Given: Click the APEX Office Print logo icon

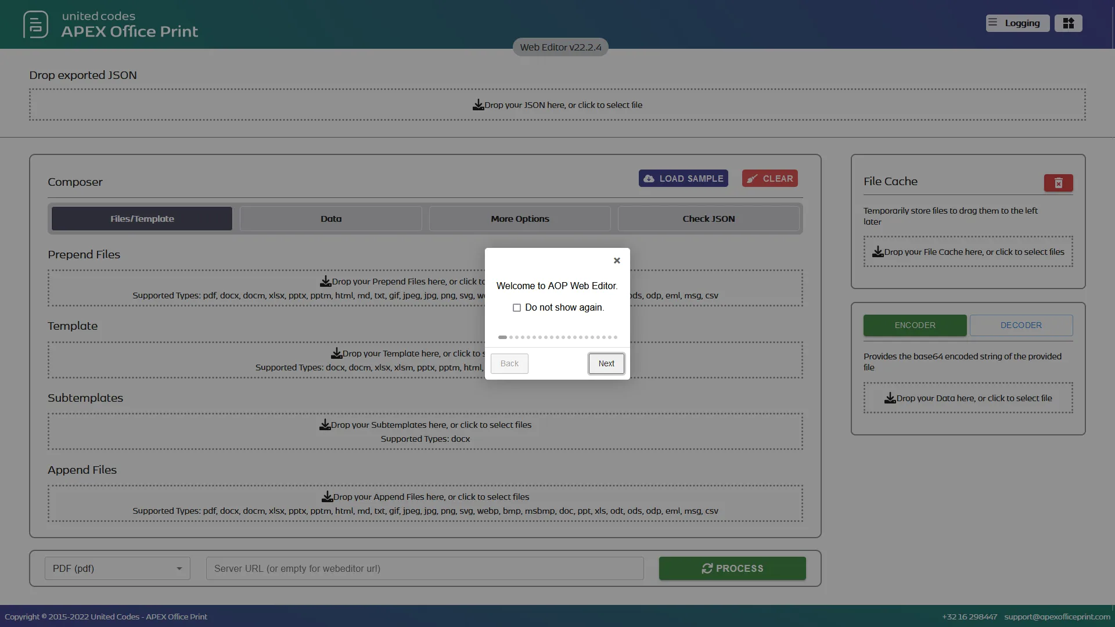Looking at the screenshot, I should click(x=35, y=24).
